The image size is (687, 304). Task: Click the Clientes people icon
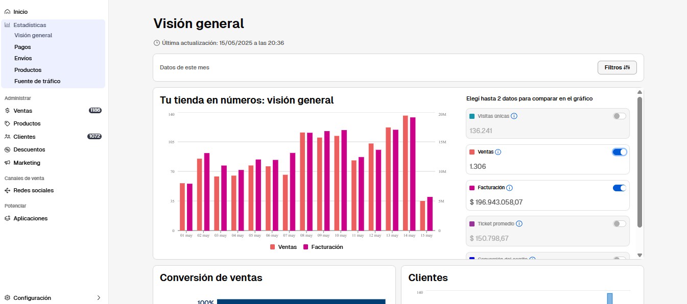(x=7, y=136)
